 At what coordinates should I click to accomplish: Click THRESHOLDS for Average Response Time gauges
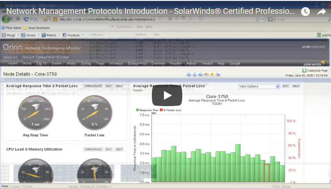pyautogui.click(x=93, y=86)
